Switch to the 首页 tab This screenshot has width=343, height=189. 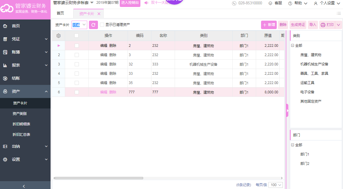(60, 13)
